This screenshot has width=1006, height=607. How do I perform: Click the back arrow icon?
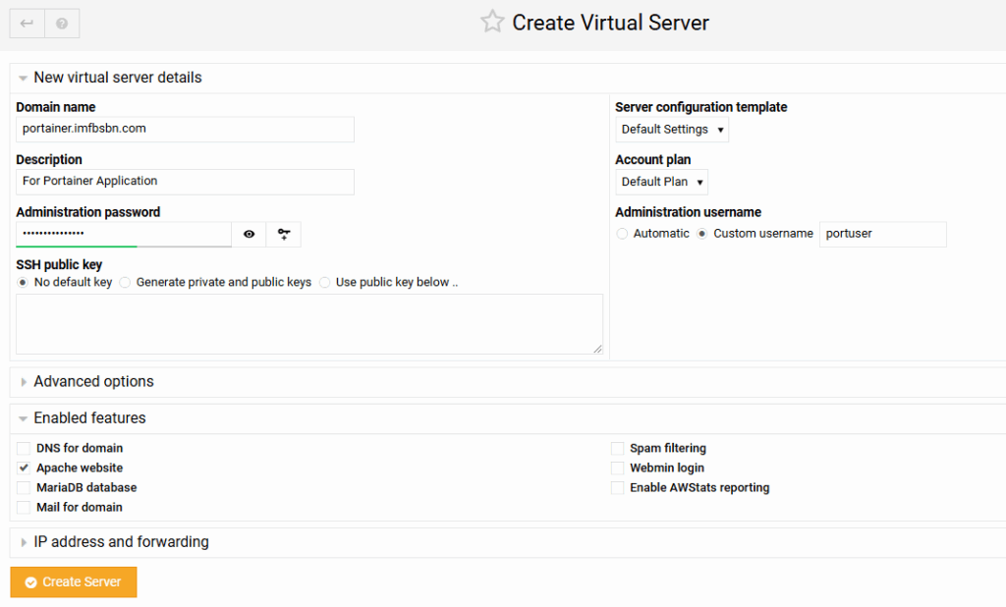point(27,24)
